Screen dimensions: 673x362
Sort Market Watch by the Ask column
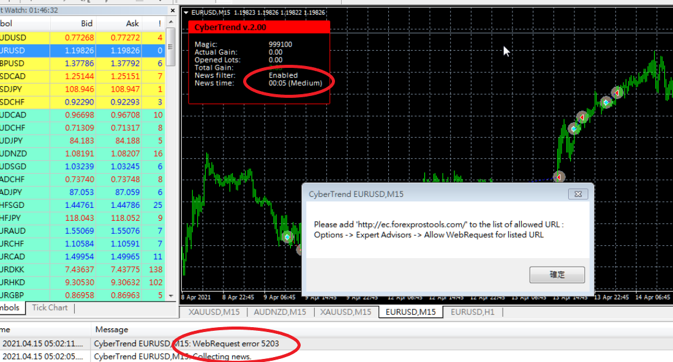(119, 24)
